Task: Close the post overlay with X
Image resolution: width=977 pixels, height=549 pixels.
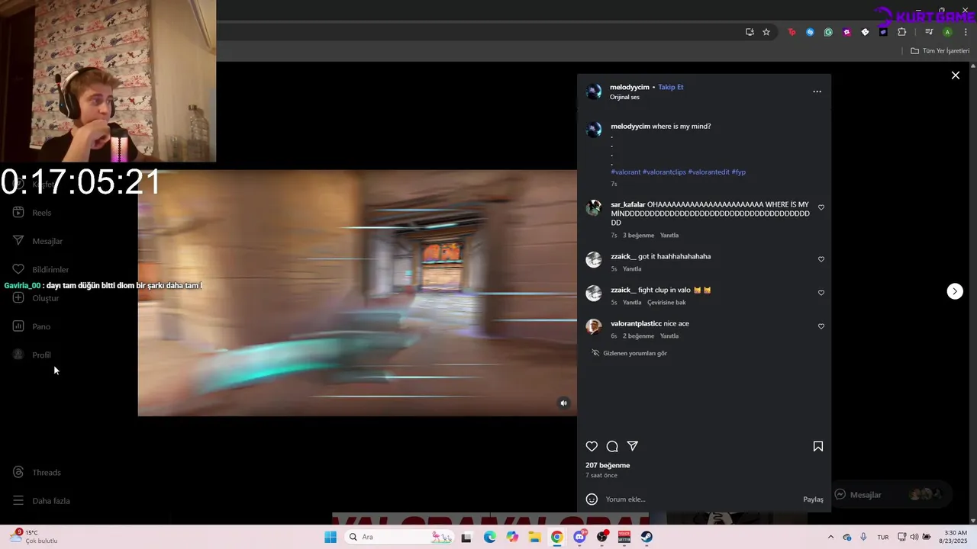Action: pyautogui.click(x=955, y=75)
